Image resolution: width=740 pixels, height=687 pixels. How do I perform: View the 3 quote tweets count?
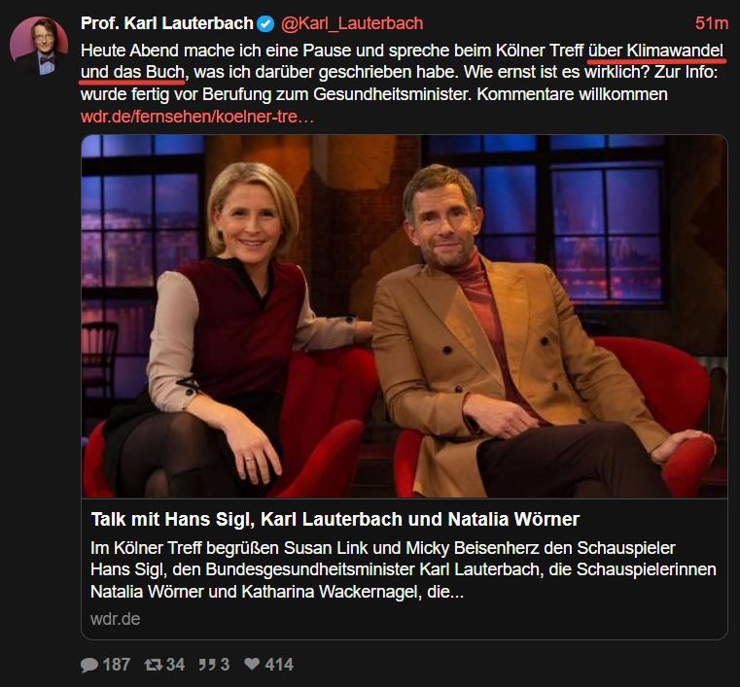[x=225, y=665]
